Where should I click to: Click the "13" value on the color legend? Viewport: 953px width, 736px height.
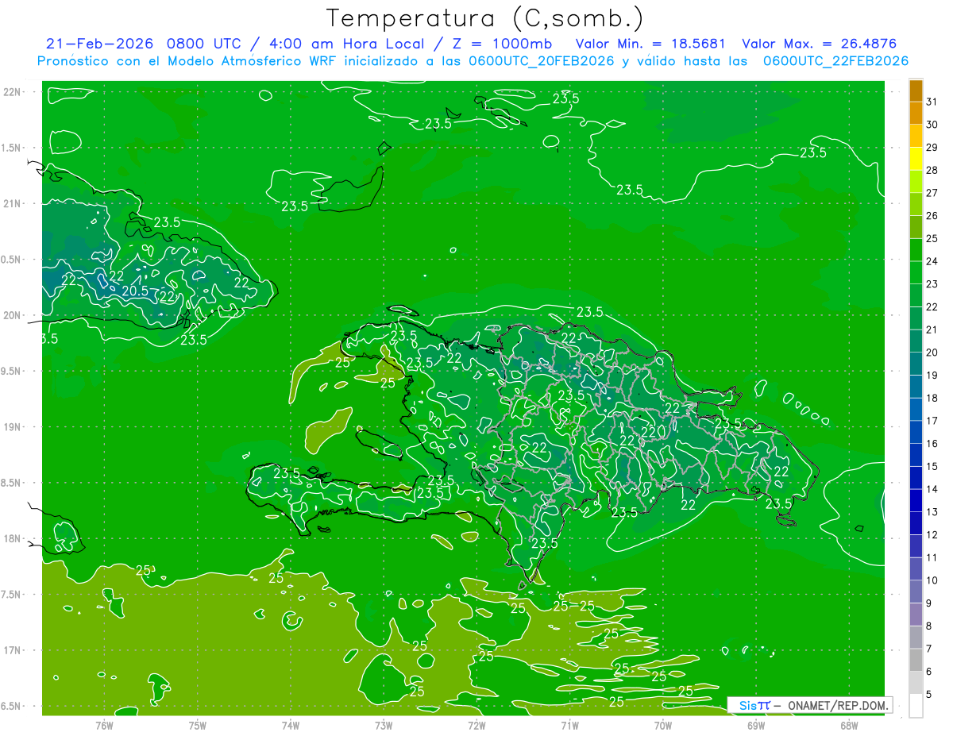coord(932,512)
